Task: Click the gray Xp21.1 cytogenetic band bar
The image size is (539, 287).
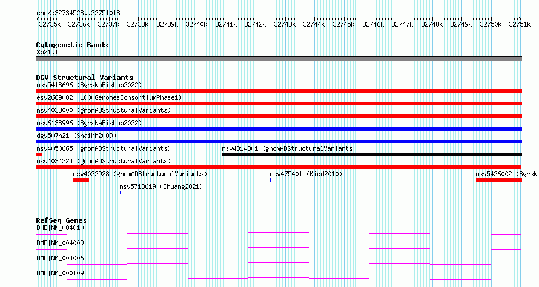Action: click(x=279, y=59)
